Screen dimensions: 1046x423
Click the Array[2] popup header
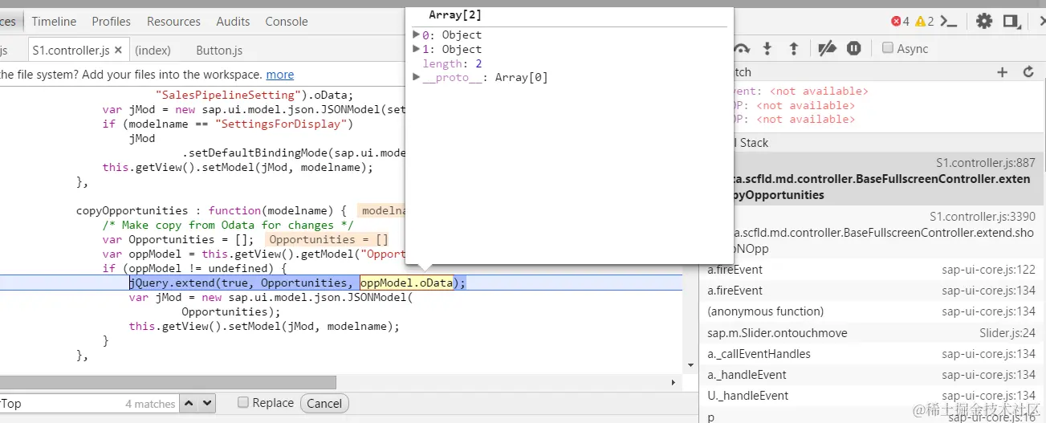[x=455, y=15]
